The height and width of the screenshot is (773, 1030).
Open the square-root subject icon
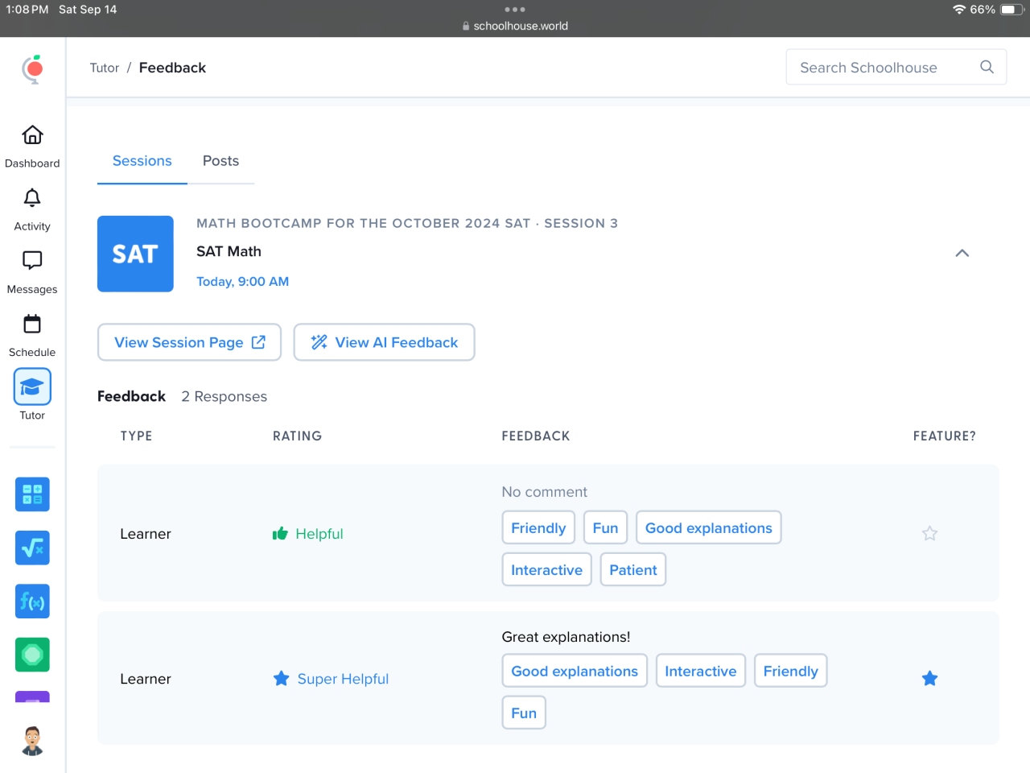click(x=32, y=548)
